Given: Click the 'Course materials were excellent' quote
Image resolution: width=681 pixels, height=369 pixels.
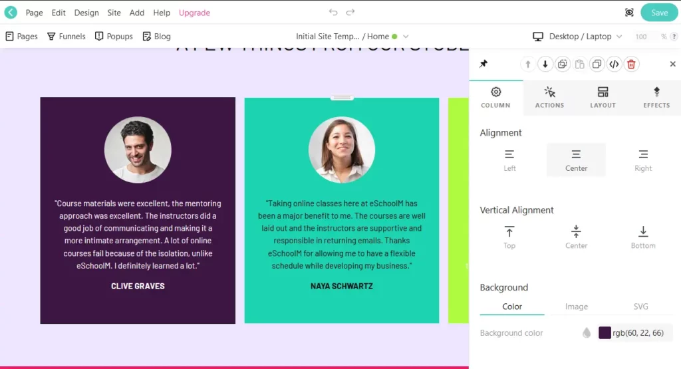Looking at the screenshot, I should click(x=138, y=235).
